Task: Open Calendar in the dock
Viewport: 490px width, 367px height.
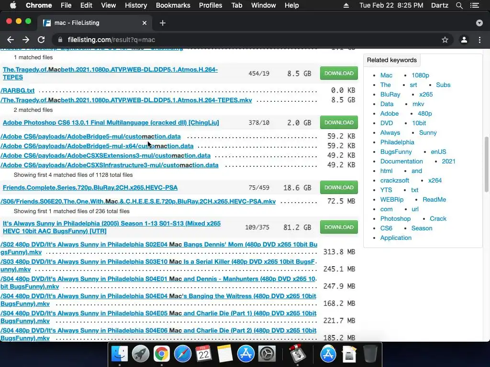Action: pyautogui.click(x=203, y=354)
